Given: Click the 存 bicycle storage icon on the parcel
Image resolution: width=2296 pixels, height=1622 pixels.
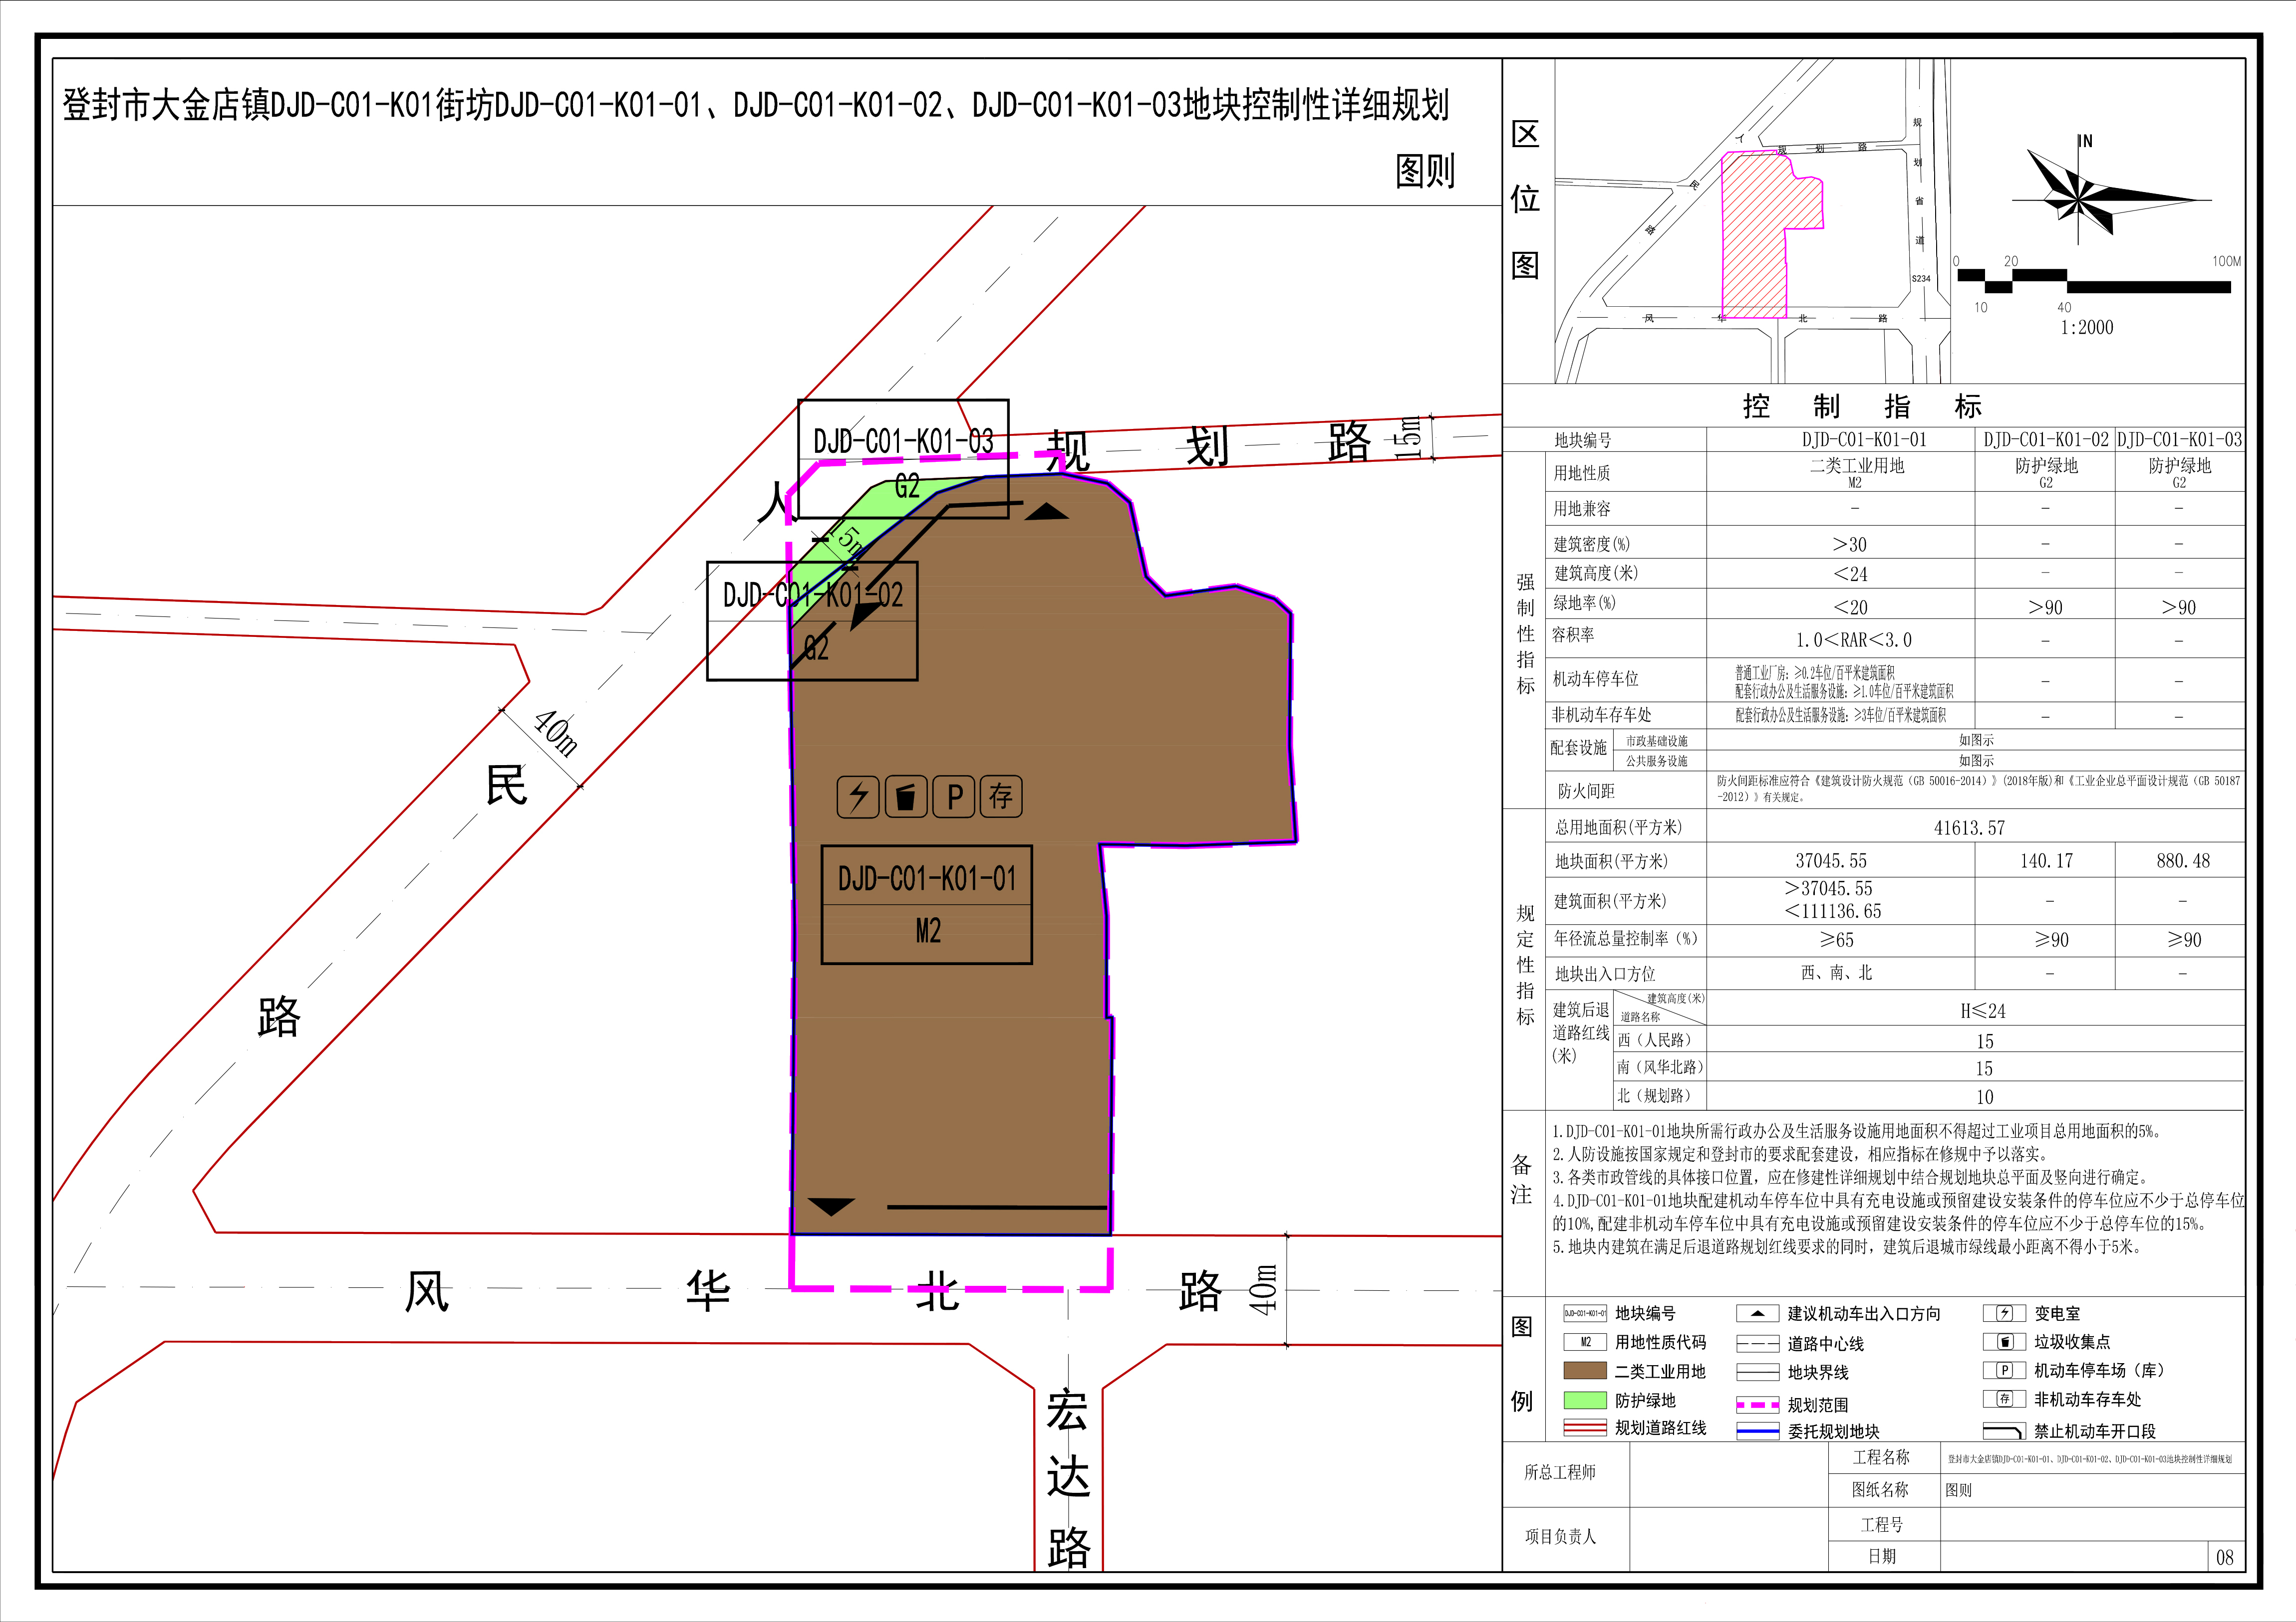Looking at the screenshot, I should click(x=1001, y=797).
